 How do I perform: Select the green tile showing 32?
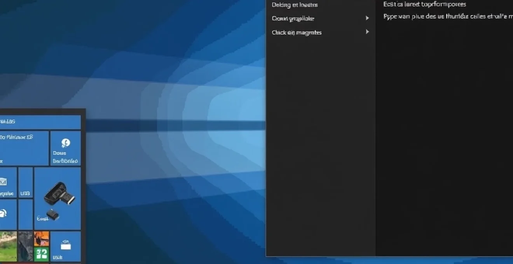42,254
